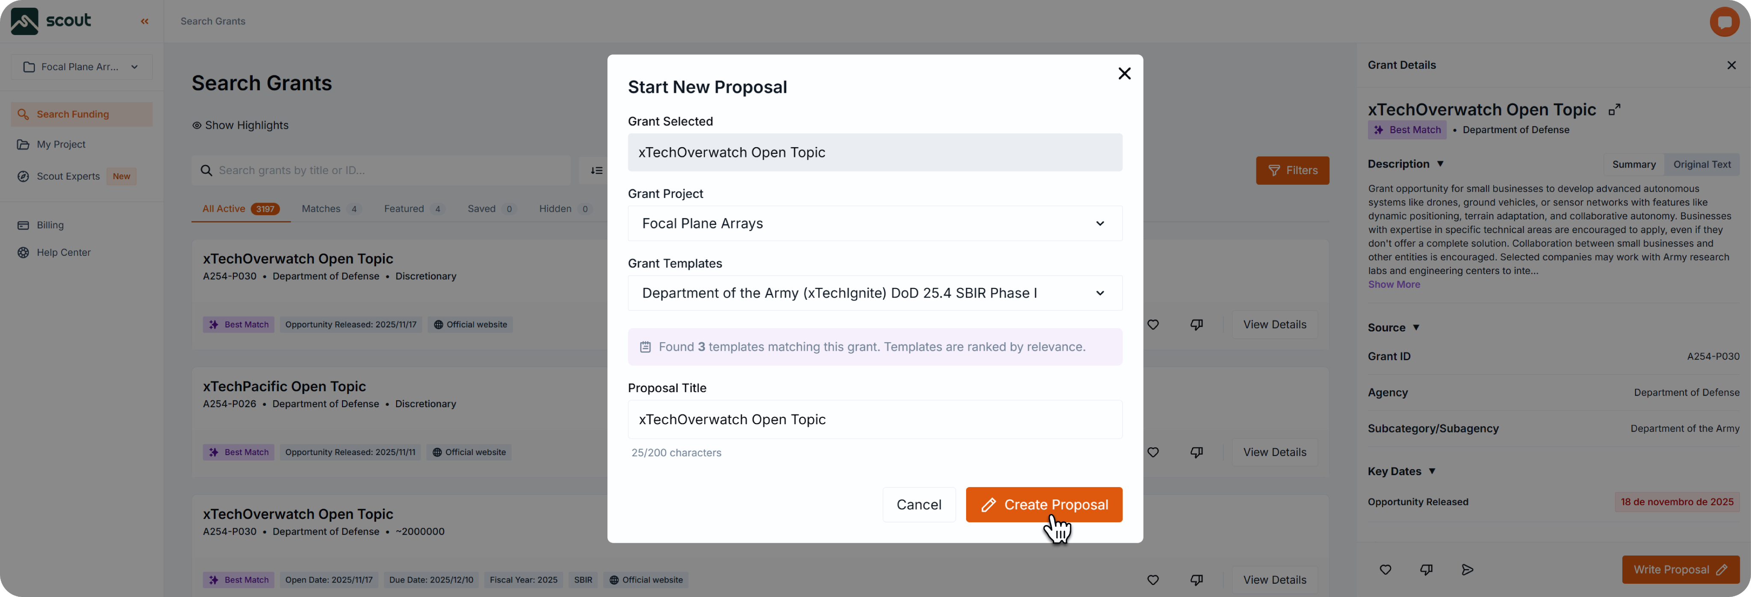This screenshot has width=1751, height=597.
Task: Open Scout Experts in sidebar
Action: pos(68,177)
